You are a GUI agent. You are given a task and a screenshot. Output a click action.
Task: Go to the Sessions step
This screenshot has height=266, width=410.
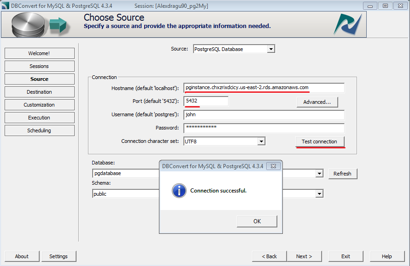pyautogui.click(x=40, y=66)
